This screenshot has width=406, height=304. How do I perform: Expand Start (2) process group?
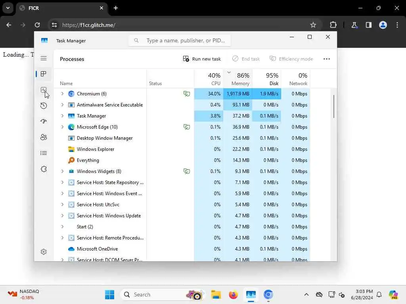click(x=62, y=227)
